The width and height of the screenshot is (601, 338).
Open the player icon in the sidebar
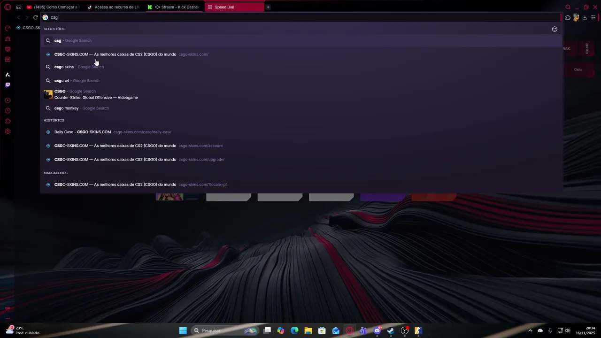click(8, 100)
